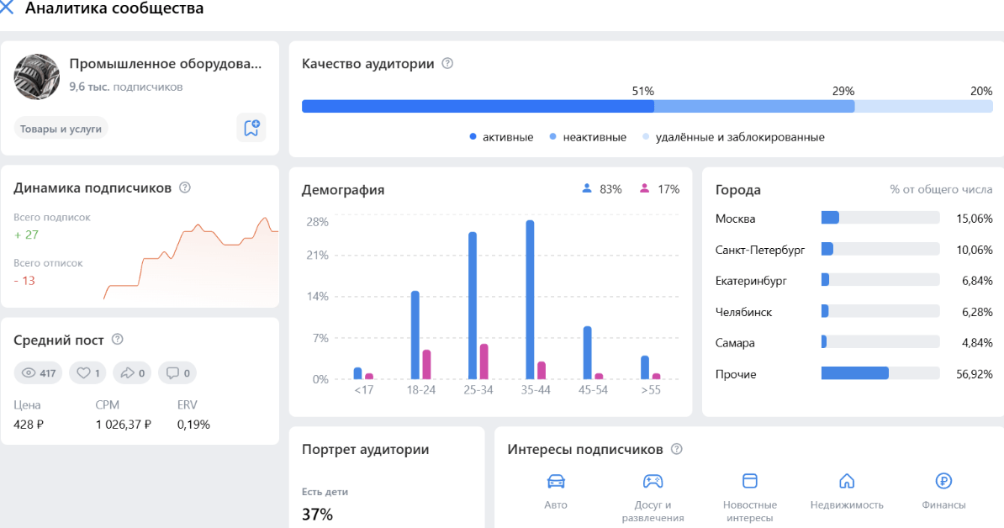Click the likes heart badge
Viewport: 1004px width, 528px height.
coord(87,373)
